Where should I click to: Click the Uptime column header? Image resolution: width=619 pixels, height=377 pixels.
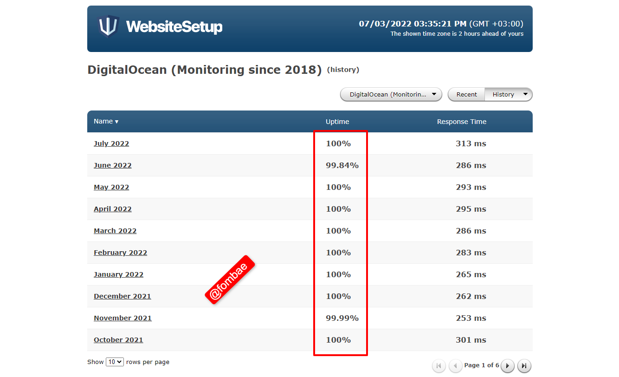click(x=337, y=122)
